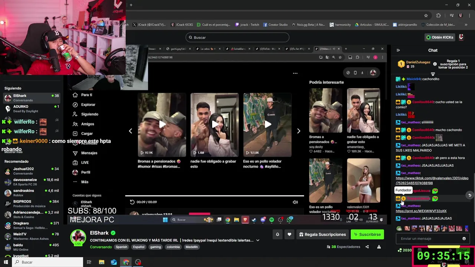The height and width of the screenshot is (267, 475).
Task: Click the 'Conversando' category link
Action: 101,247
